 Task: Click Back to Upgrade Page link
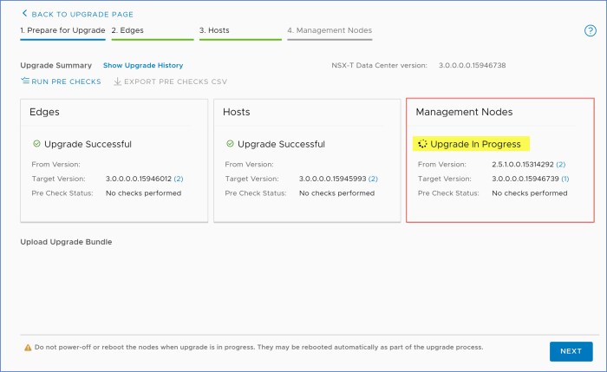click(81, 14)
